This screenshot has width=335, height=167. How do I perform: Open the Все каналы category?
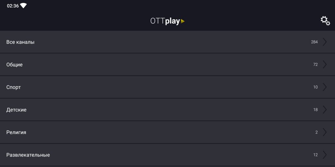(x=167, y=42)
